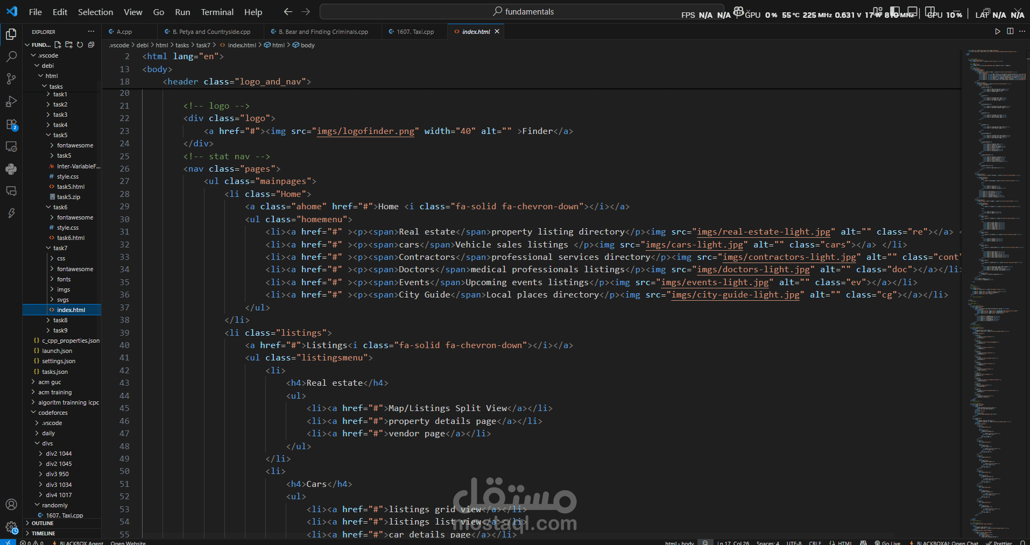Open settings.json in the Explorer

click(58, 361)
